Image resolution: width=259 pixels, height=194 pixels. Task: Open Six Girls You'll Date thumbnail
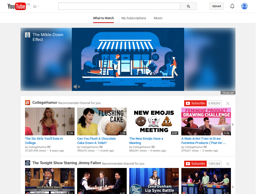[50, 122]
